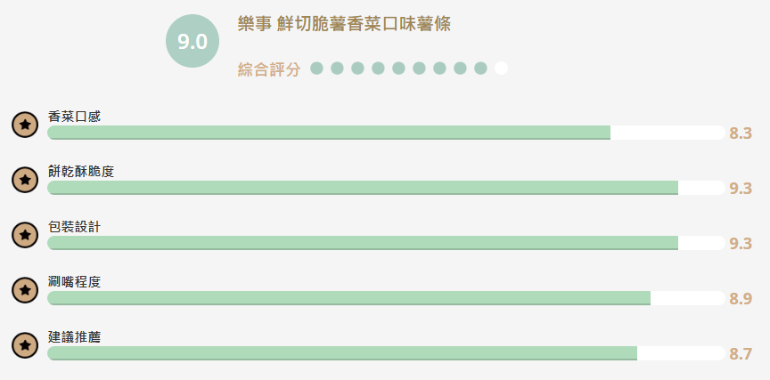Screen dimensions: 770x380
Task: Click the star icon beside 香菜口感
Action: 25,125
